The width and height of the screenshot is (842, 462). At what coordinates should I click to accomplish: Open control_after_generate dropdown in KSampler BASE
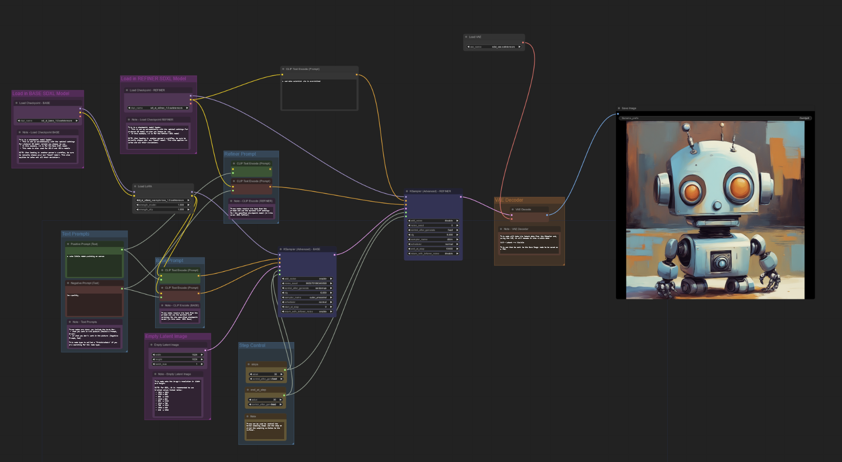tap(307, 288)
